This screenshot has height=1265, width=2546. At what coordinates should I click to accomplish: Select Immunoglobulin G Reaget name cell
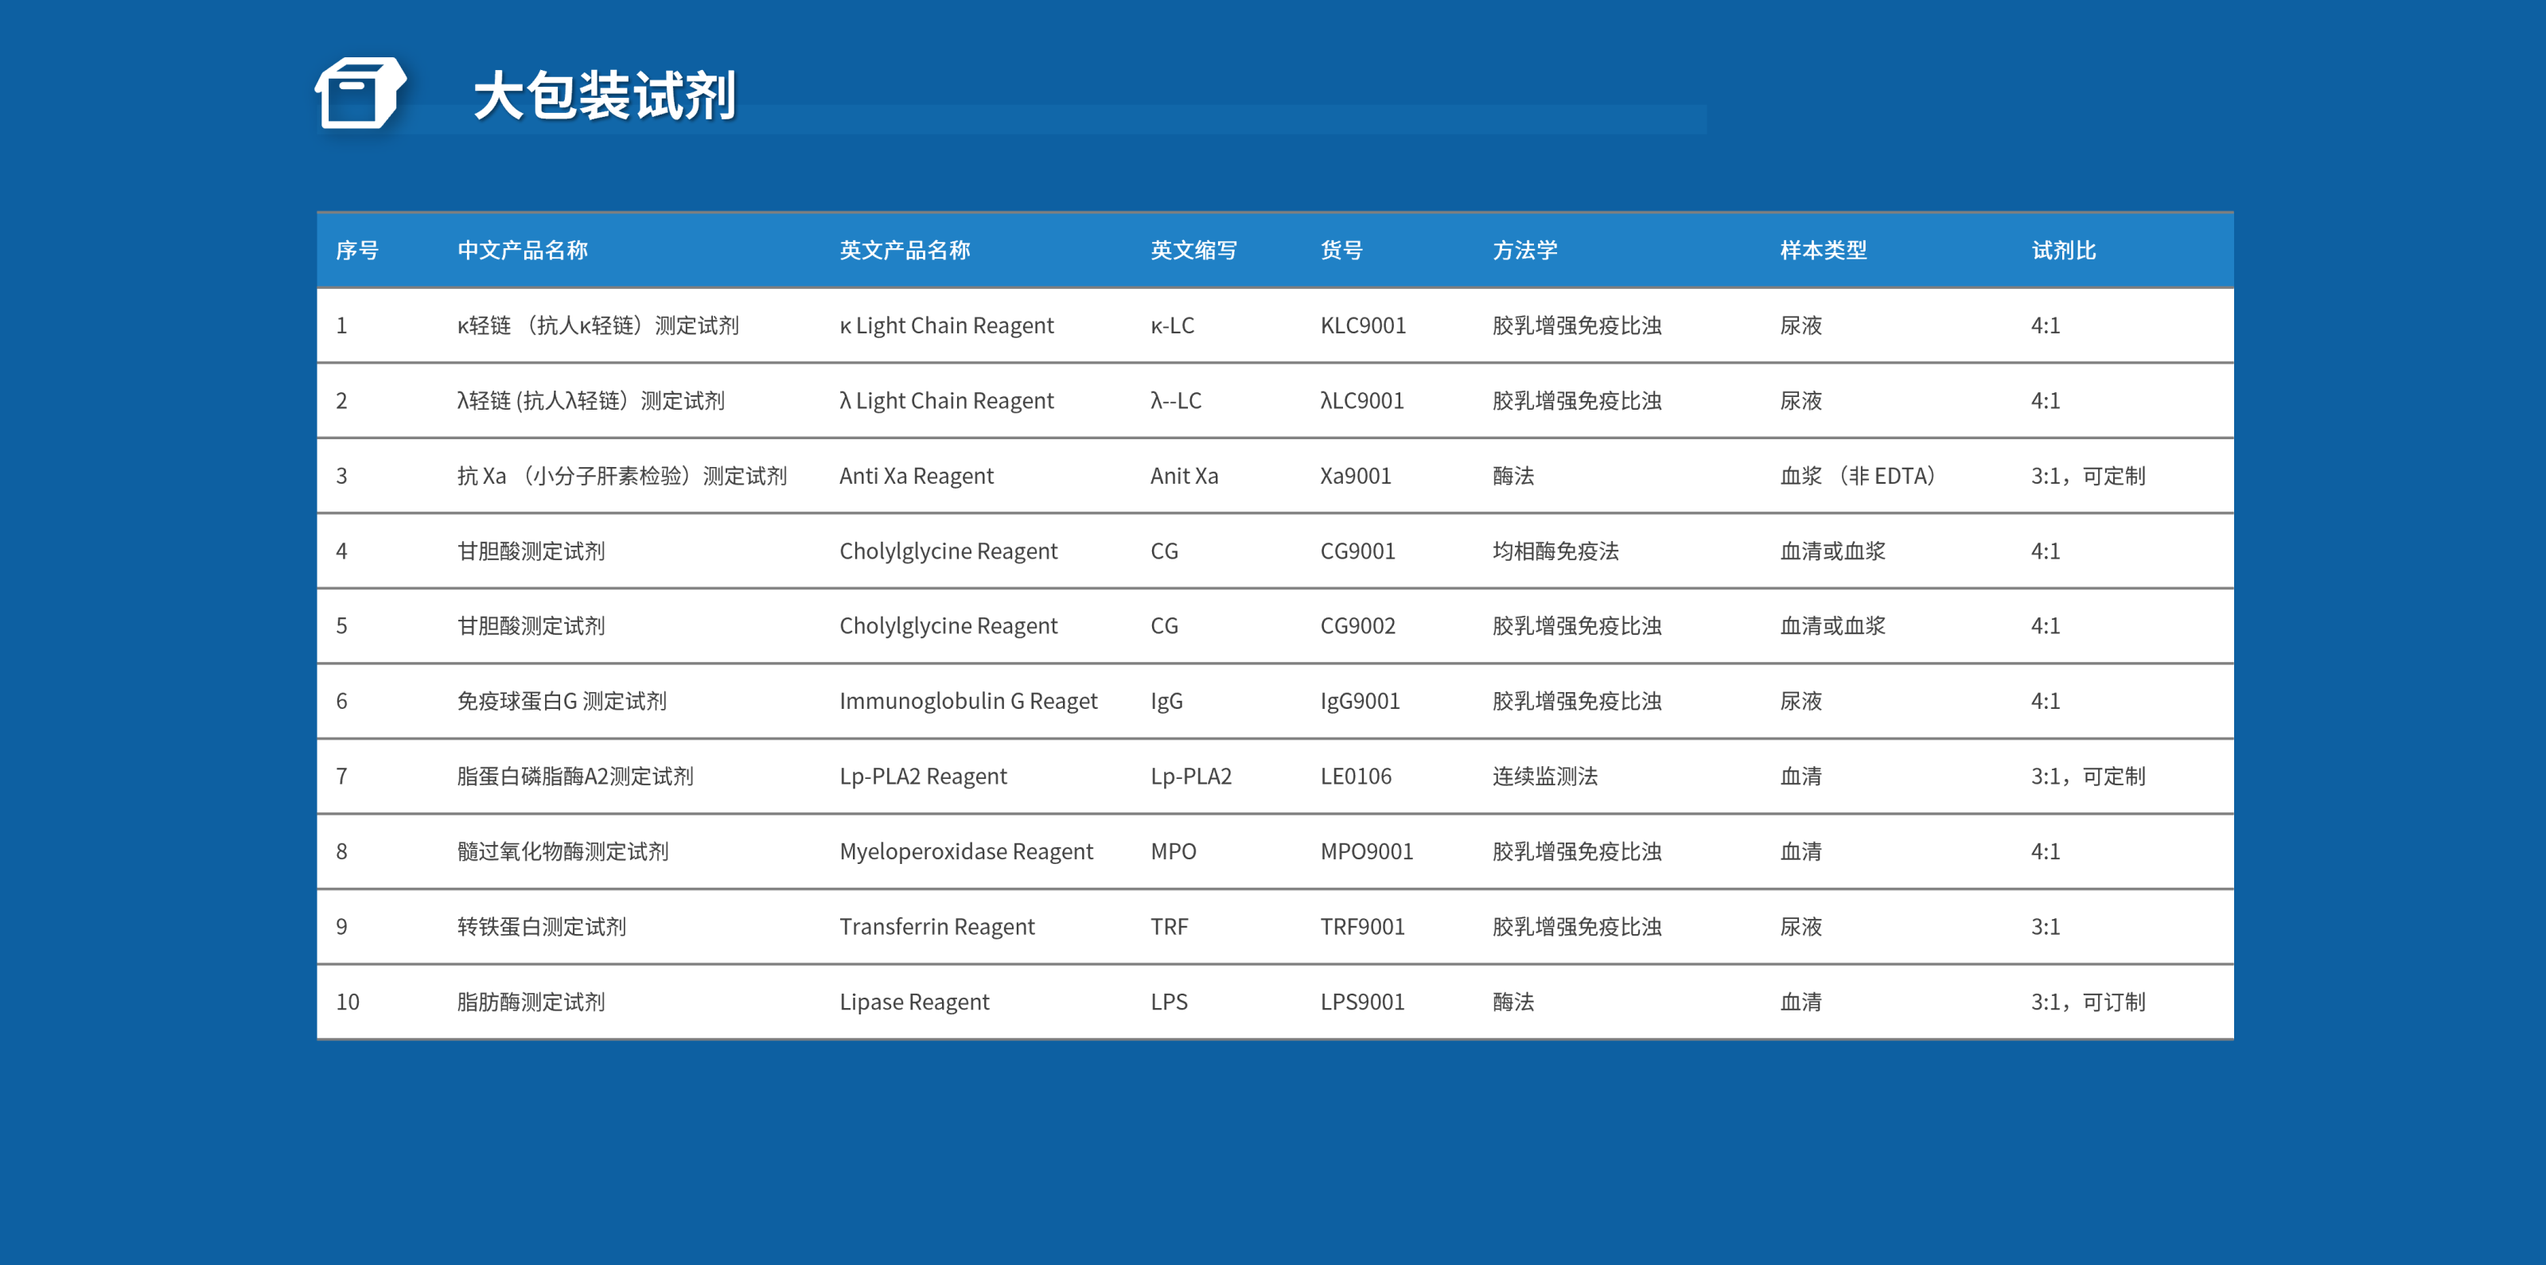[967, 701]
